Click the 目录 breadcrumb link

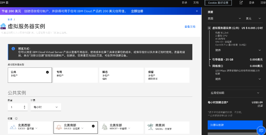tap(10, 19)
